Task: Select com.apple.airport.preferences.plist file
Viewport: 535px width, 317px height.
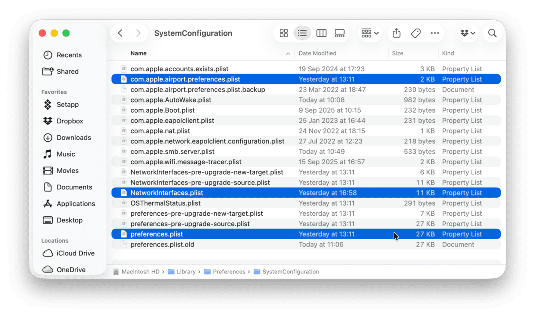Action: (x=306, y=79)
